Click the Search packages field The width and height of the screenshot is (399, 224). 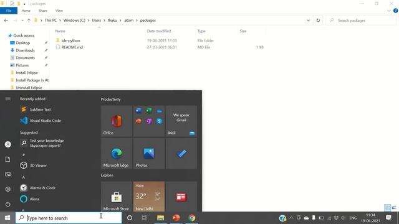361,21
